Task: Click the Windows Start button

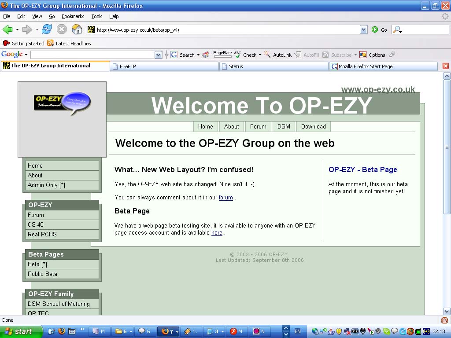Action: click(21, 331)
